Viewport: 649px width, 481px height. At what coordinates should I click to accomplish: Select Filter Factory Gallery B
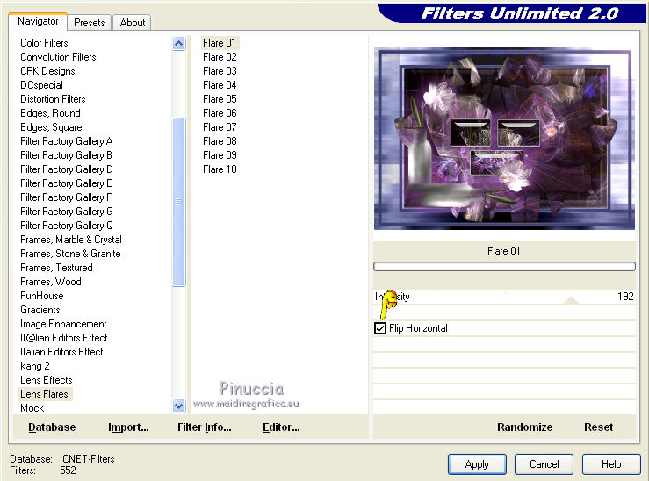click(x=66, y=155)
